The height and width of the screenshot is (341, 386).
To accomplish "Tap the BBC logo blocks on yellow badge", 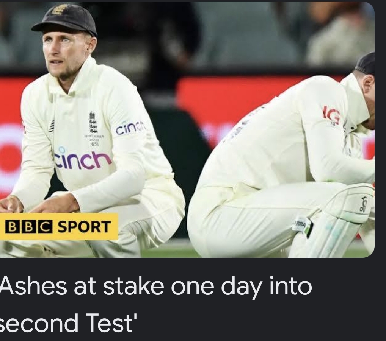I will [28, 227].
